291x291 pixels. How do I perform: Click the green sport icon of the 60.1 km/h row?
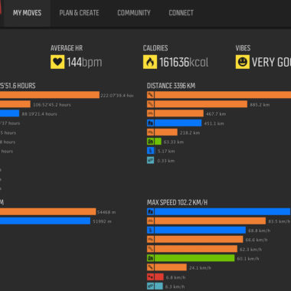150,258
